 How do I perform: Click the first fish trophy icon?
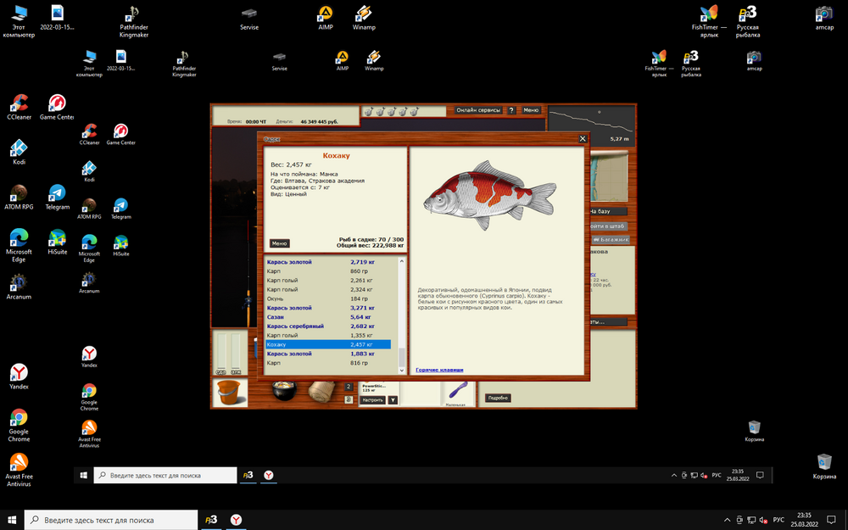[369, 111]
